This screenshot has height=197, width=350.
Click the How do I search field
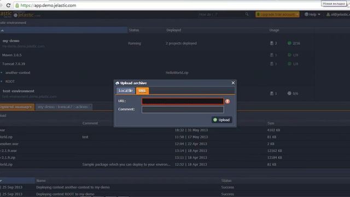click(x=221, y=15)
